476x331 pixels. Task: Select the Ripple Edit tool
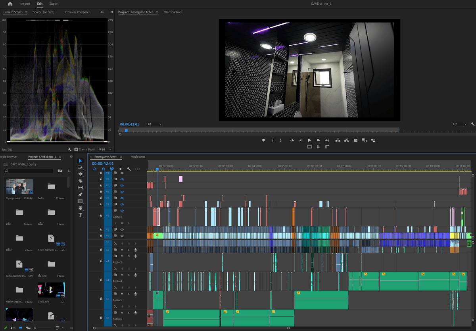pyautogui.click(x=81, y=174)
